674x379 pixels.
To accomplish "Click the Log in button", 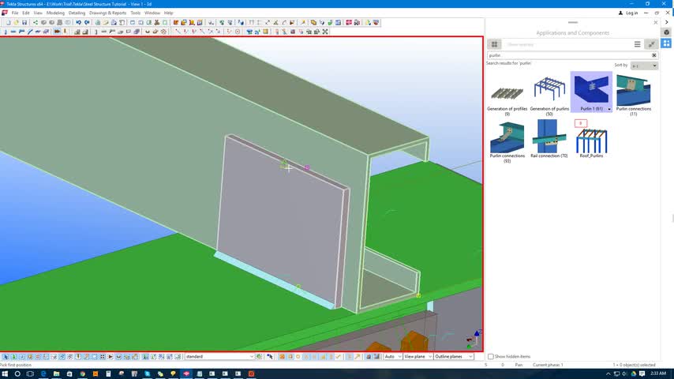I will tap(628, 13).
